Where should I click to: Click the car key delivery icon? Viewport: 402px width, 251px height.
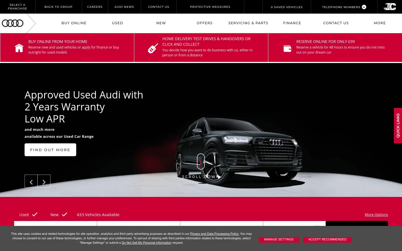click(x=153, y=48)
